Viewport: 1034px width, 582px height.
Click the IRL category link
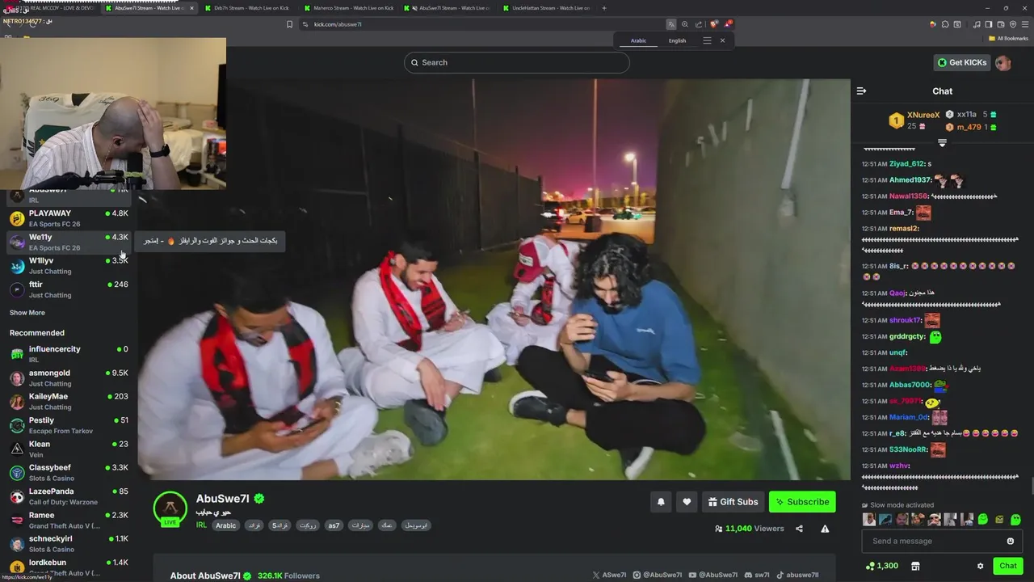(x=202, y=525)
